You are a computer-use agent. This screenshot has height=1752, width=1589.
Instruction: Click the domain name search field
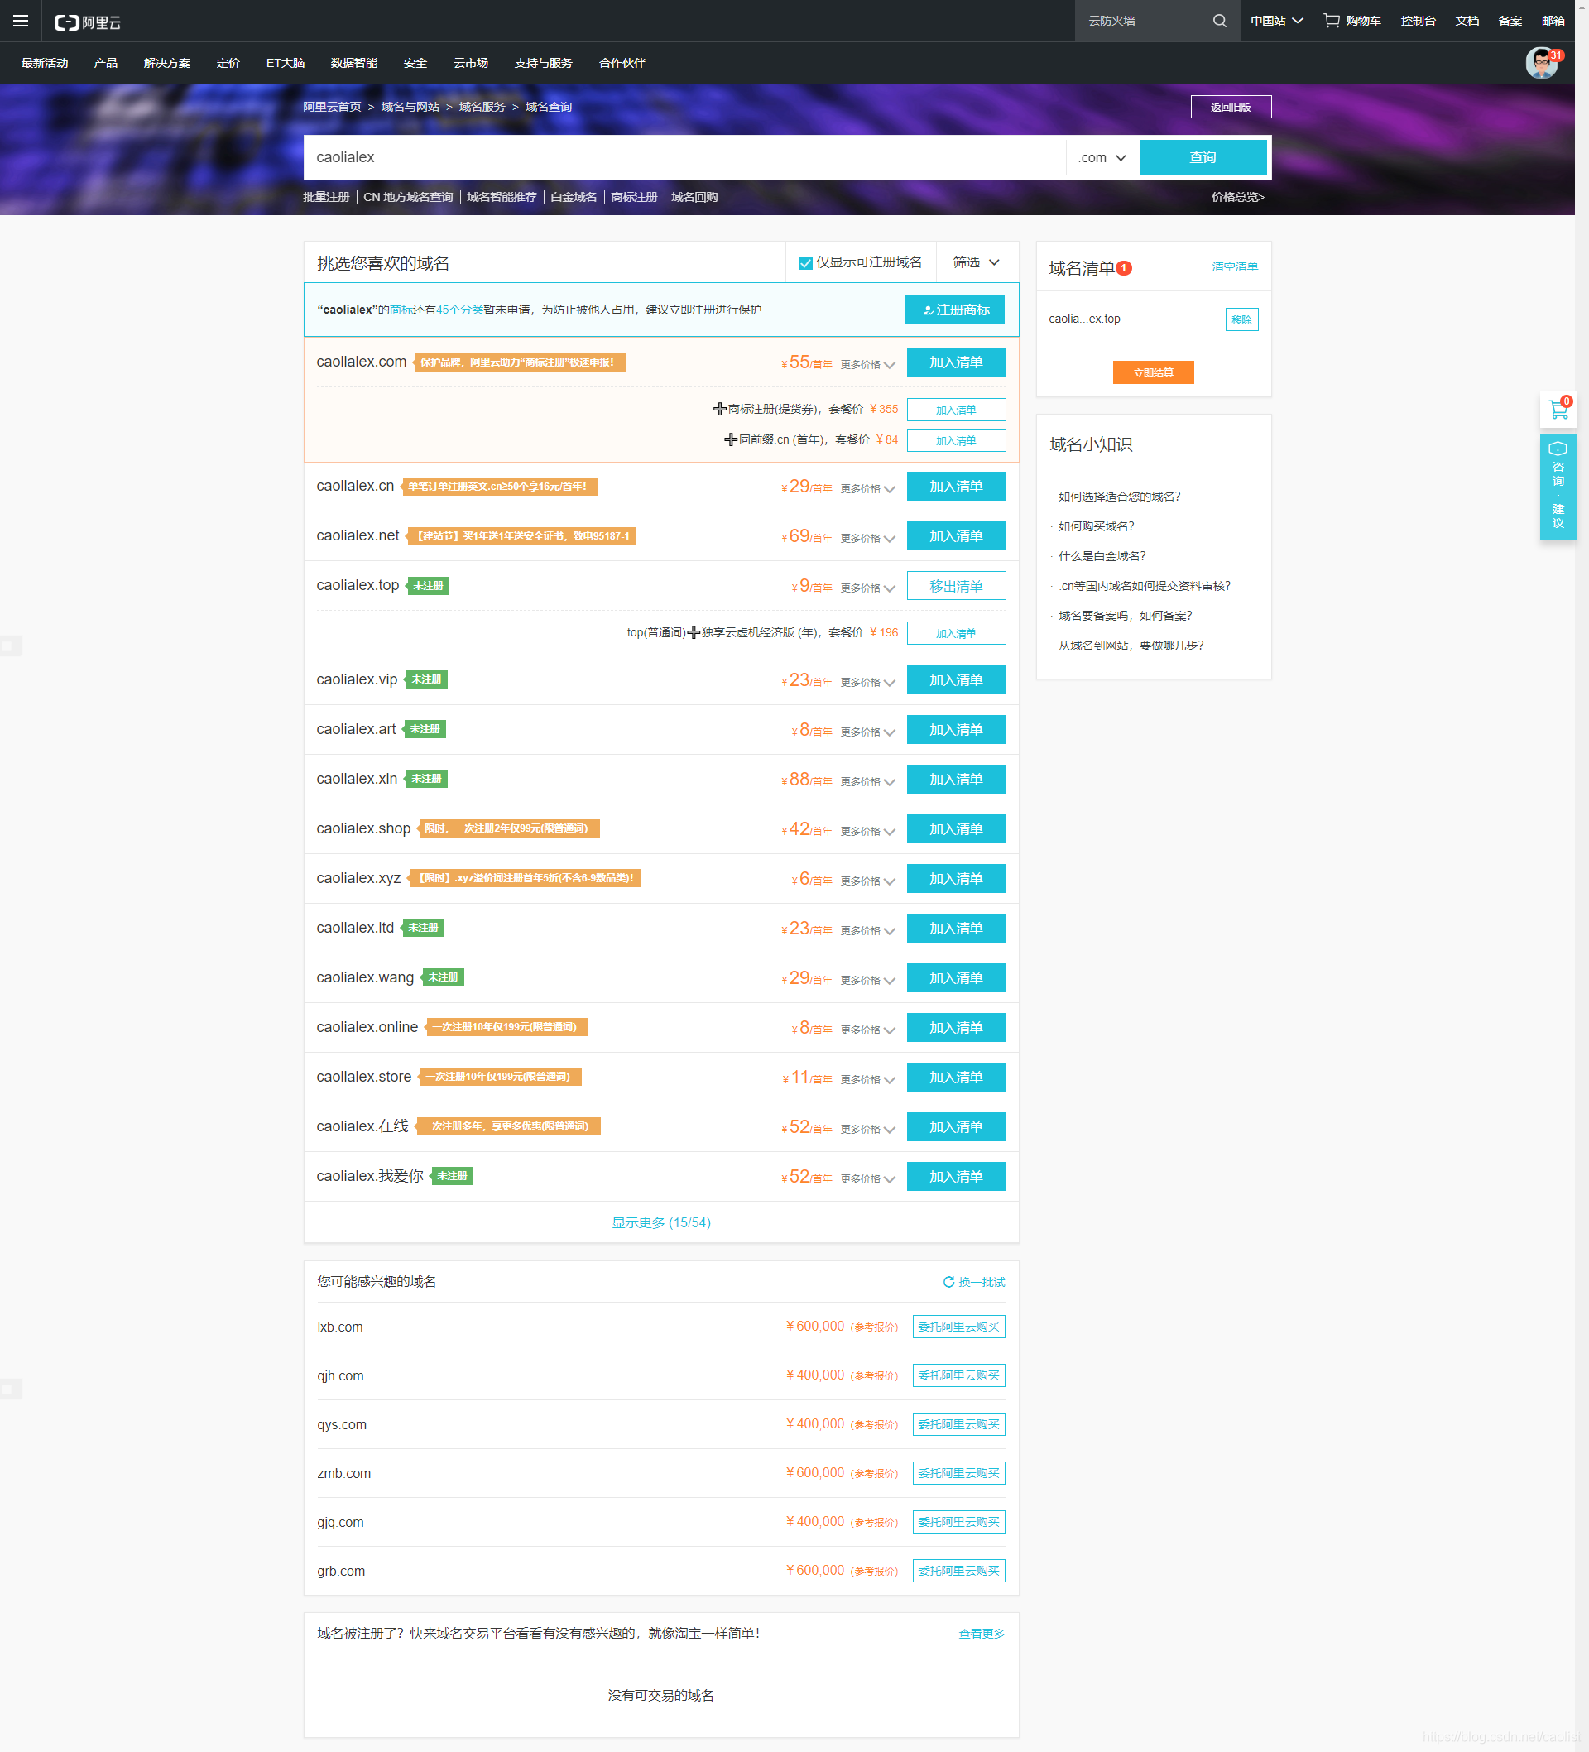[x=684, y=157]
